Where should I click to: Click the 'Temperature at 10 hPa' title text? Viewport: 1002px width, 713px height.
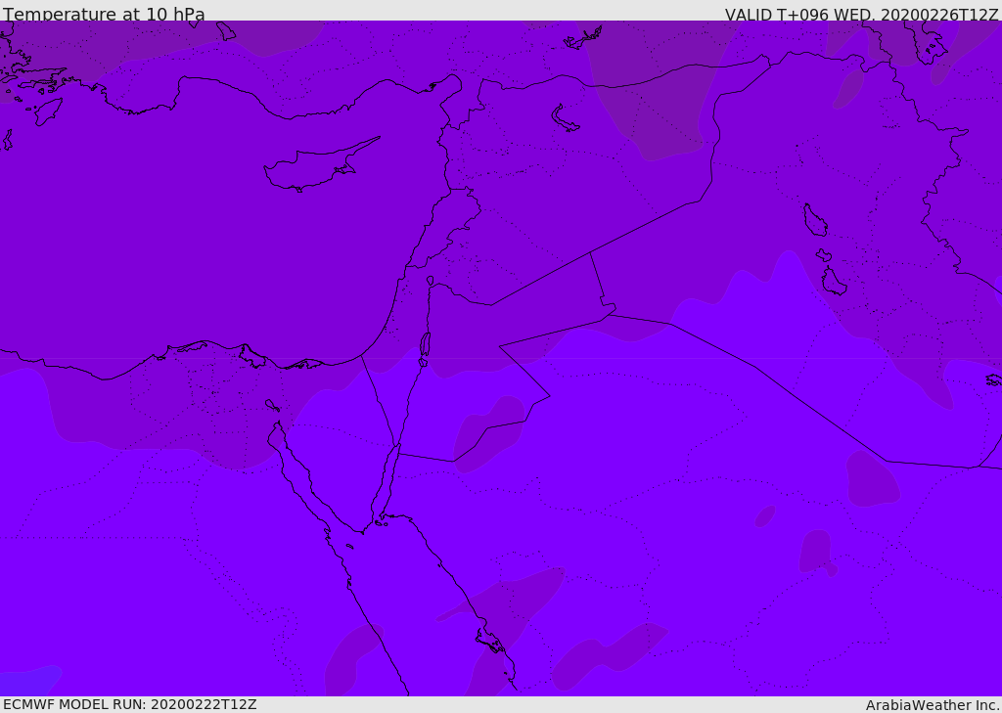(x=104, y=14)
